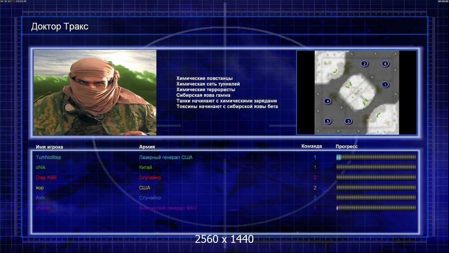This screenshot has width=449, height=253.
Task: Click start position marker 3 on the minimap
Action: [x=348, y=121]
